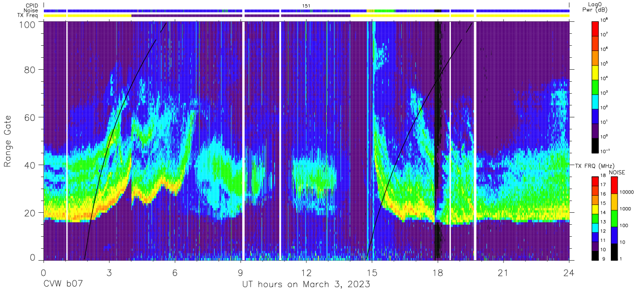Click the 10^-1 label on power colorbar
The image size is (640, 295).
click(606, 151)
